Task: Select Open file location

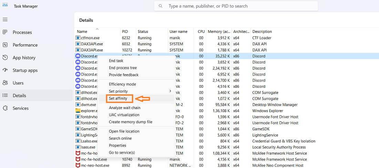Action: pos(124,131)
